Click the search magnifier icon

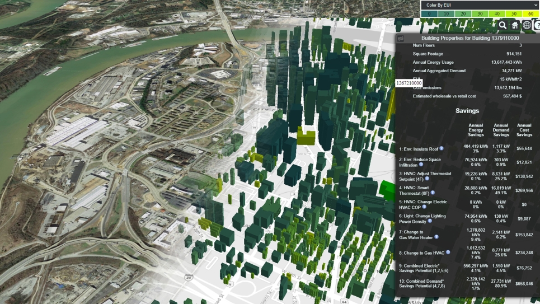pos(503,25)
